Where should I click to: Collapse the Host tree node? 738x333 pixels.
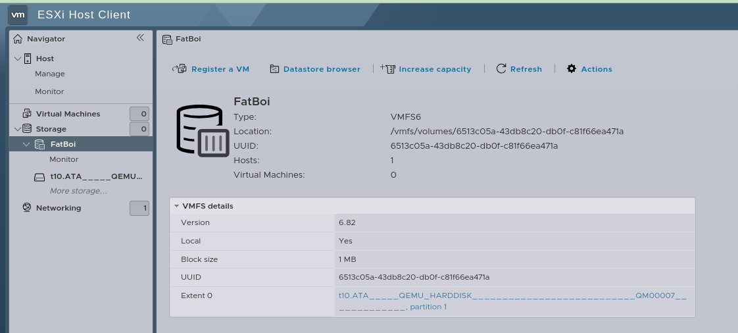click(x=17, y=59)
